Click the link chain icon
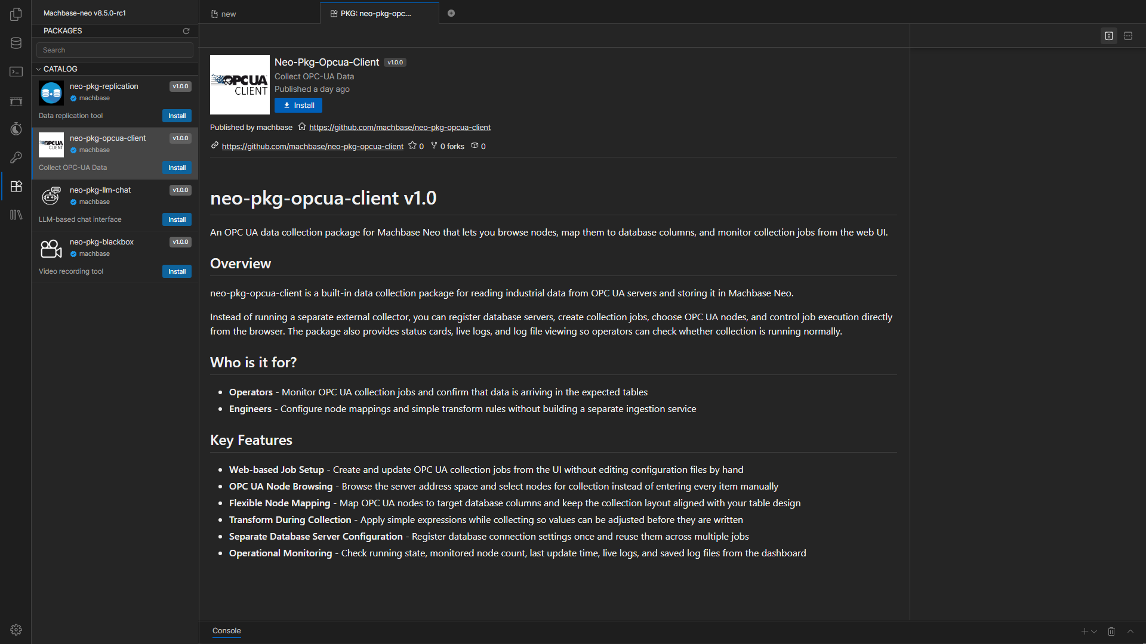This screenshot has height=644, width=1146. 214,145
